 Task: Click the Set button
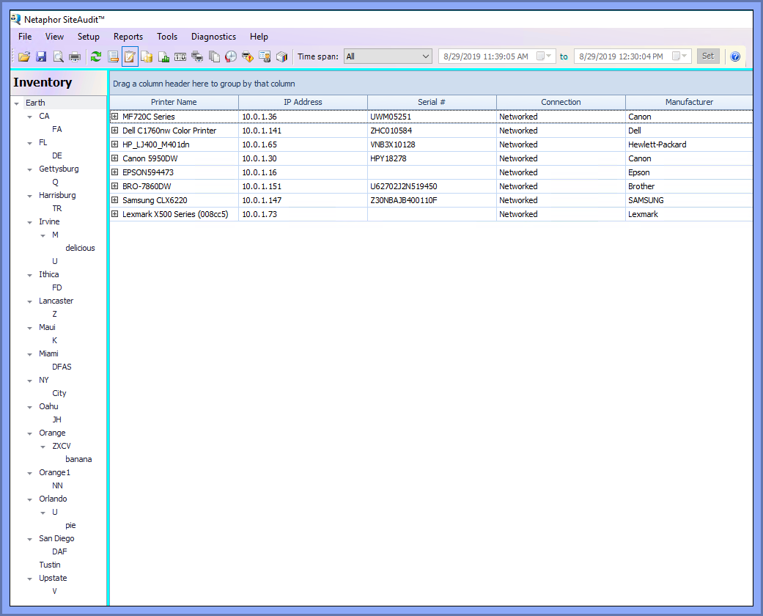click(708, 56)
